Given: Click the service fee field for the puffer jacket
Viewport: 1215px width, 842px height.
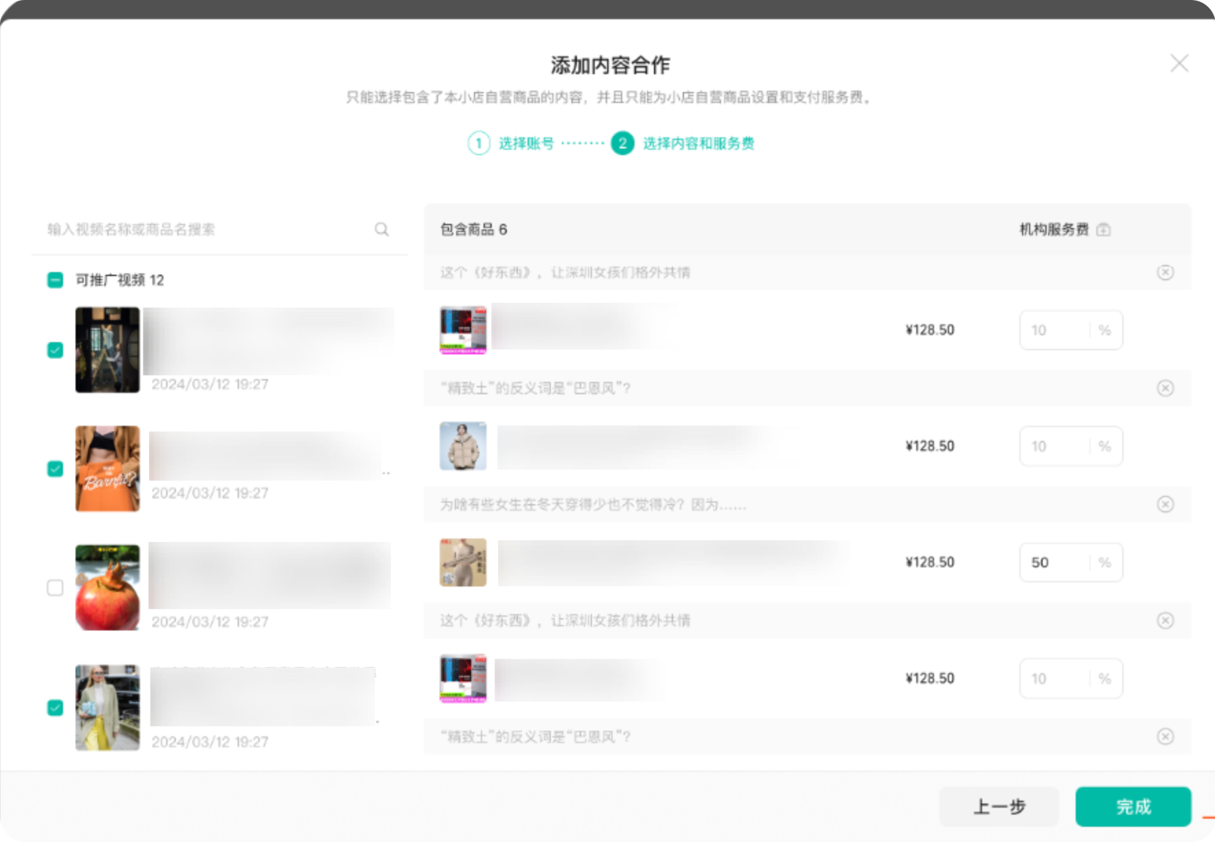Looking at the screenshot, I should pyautogui.click(x=1054, y=446).
